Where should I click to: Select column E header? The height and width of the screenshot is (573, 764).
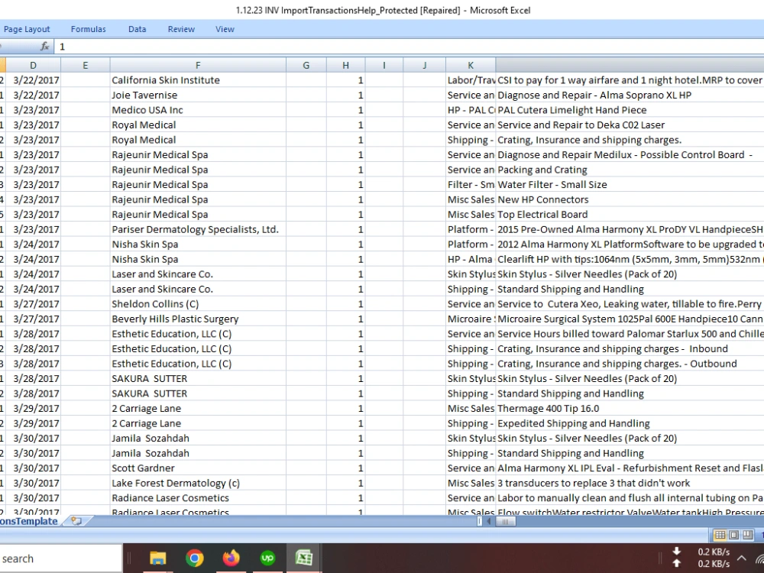click(x=86, y=65)
